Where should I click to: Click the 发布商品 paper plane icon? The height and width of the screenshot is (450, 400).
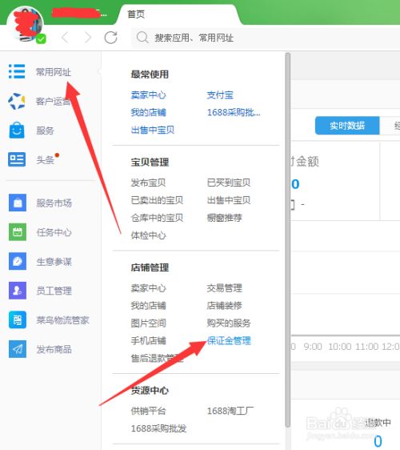18,349
